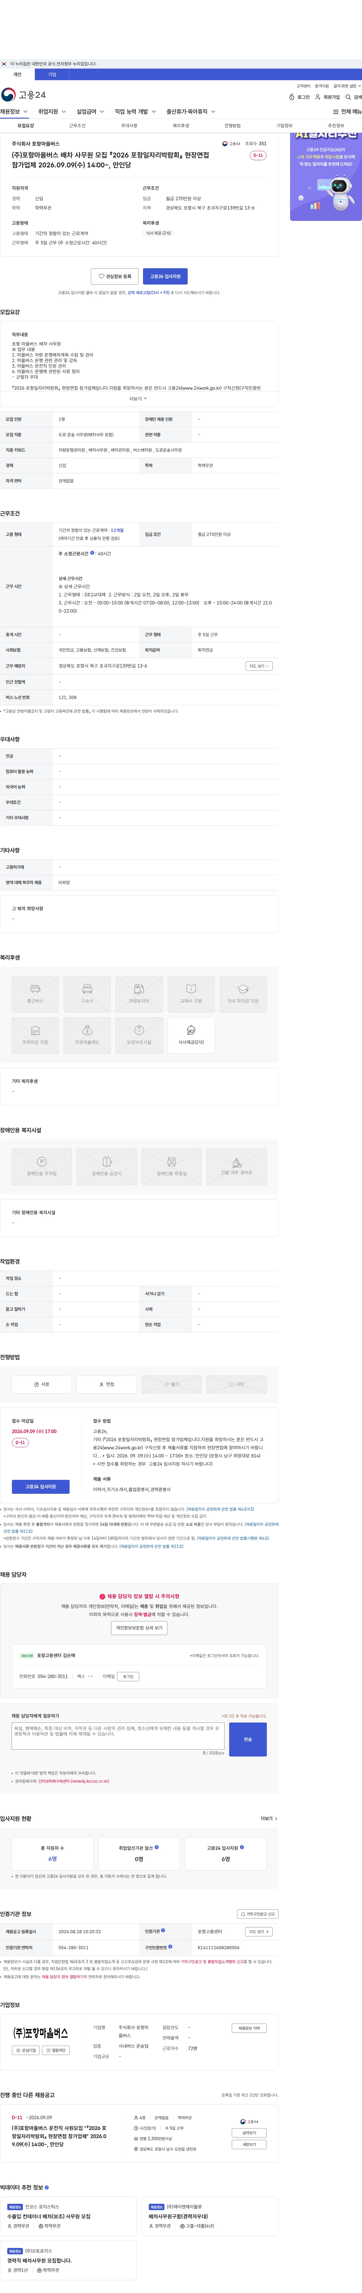Click lower 고용24 입사지원 button near deadline
Image resolution: width=362 pixels, height=2293 pixels.
click(x=41, y=1487)
